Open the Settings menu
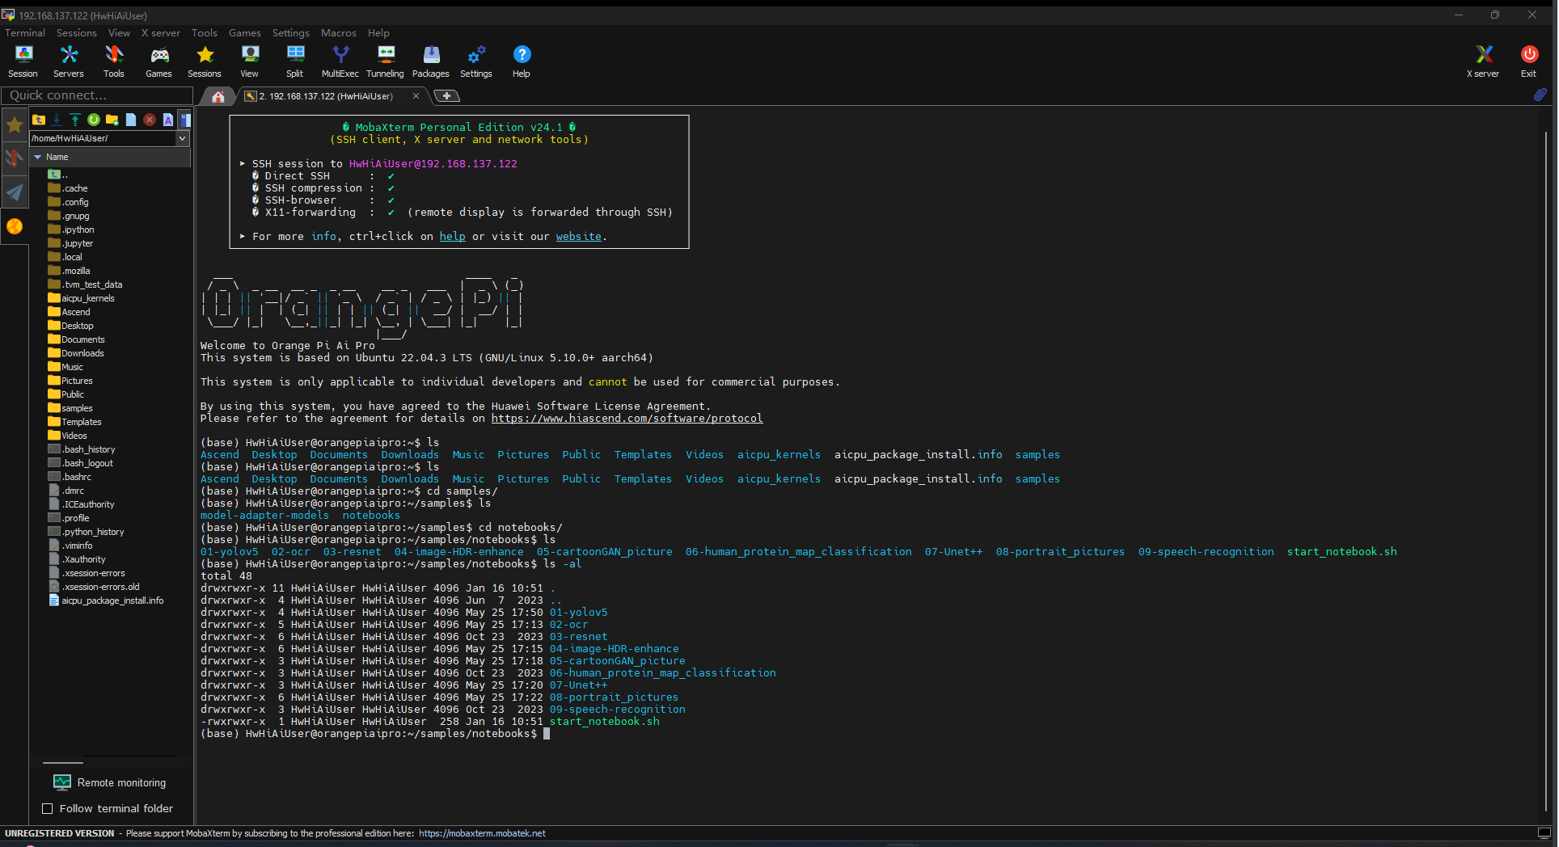The height and width of the screenshot is (847, 1559). pos(291,33)
